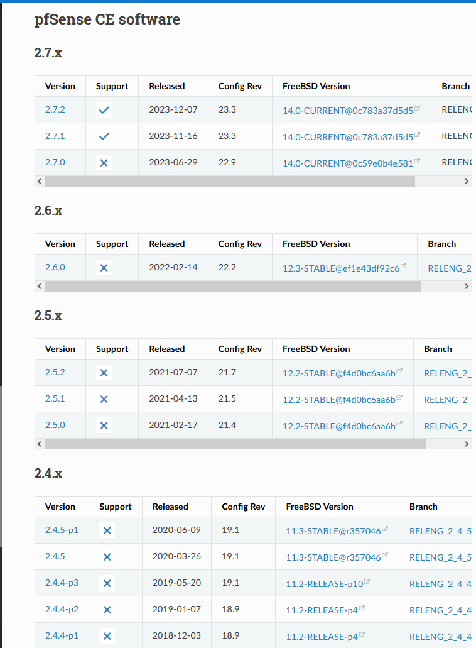The height and width of the screenshot is (648, 476).
Task: Click Config Rev value 21.7
Action: coord(227,372)
